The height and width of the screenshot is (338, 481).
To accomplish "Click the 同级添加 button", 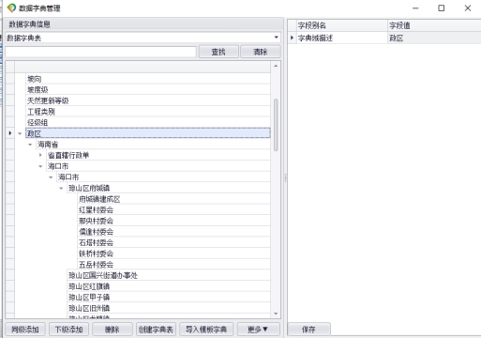I will coord(25,330).
